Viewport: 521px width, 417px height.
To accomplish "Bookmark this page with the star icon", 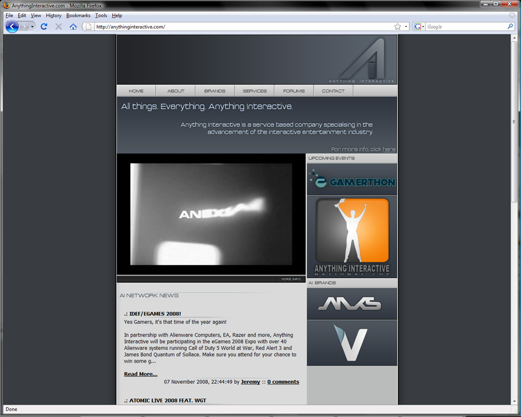I will (x=397, y=27).
